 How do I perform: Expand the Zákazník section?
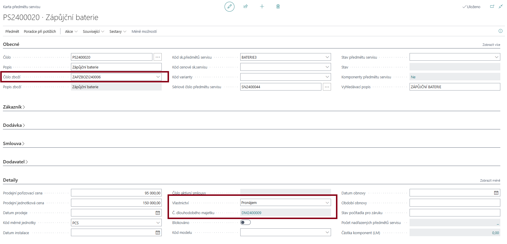[x=14, y=107]
